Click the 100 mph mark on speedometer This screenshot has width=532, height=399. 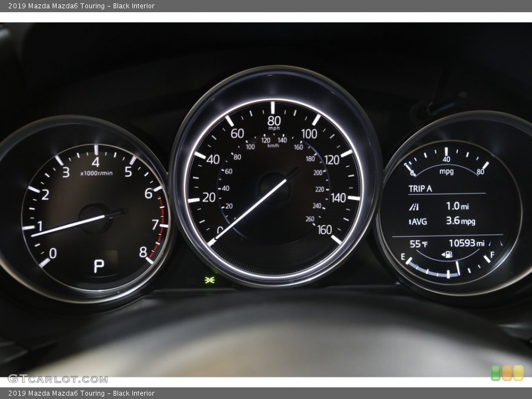click(309, 134)
